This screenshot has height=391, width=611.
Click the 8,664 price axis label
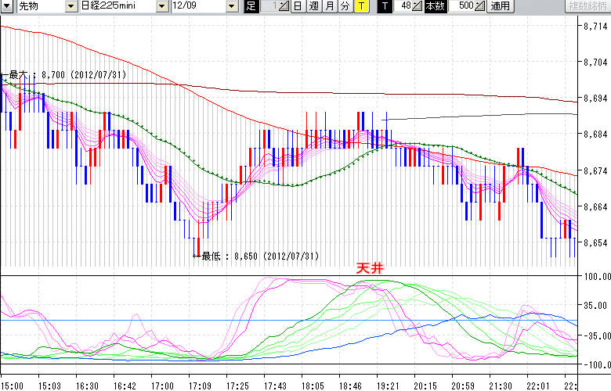[596, 207]
